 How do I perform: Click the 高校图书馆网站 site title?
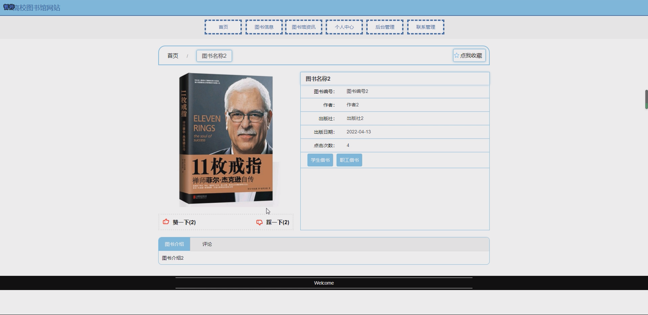[x=37, y=7]
